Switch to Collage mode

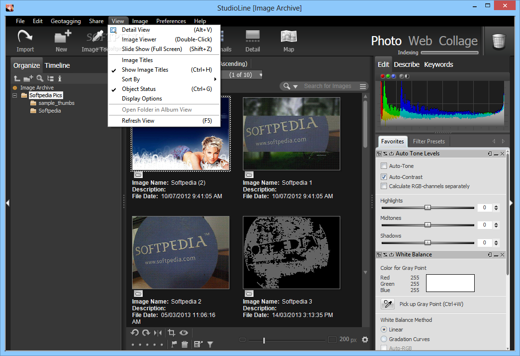coord(458,41)
